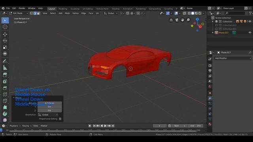Select the Loop Cut tool
The width and height of the screenshot is (253, 142).
5,94
